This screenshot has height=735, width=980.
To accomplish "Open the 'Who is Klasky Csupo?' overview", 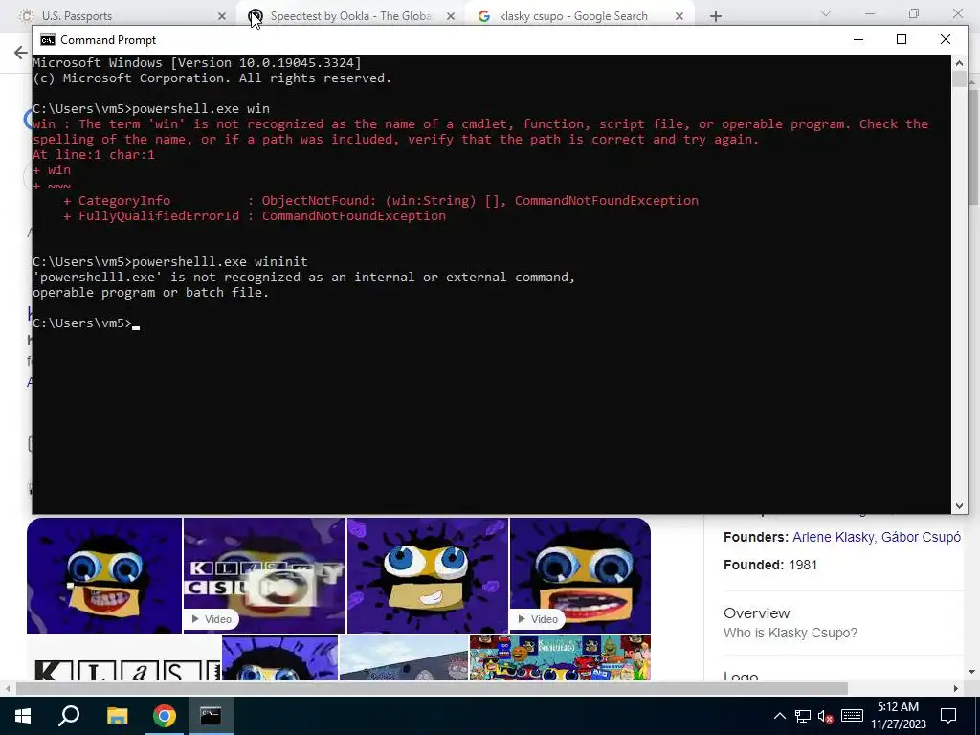I will click(x=790, y=633).
